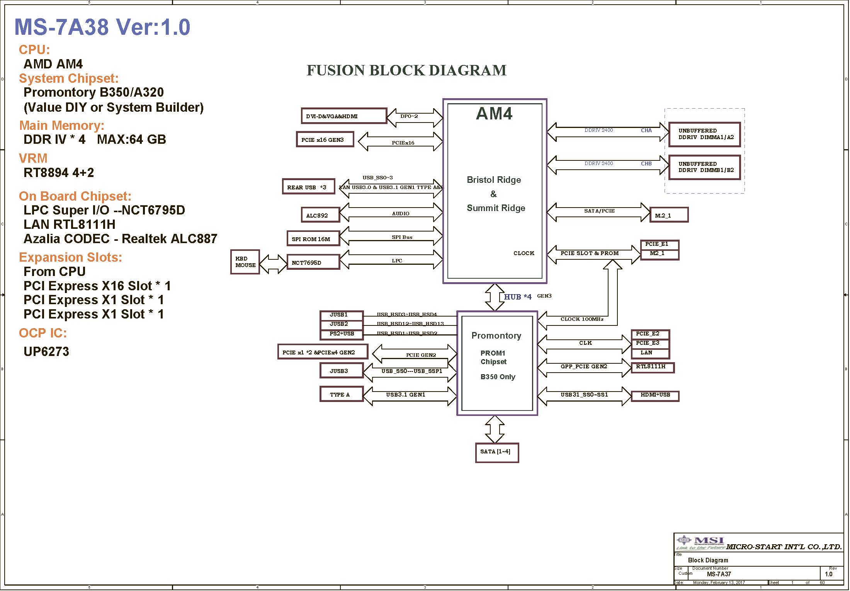Click the "PCIE x1 *2 &PCIEx4 GEN2" block
The width and height of the screenshot is (850, 591).
click(x=323, y=352)
